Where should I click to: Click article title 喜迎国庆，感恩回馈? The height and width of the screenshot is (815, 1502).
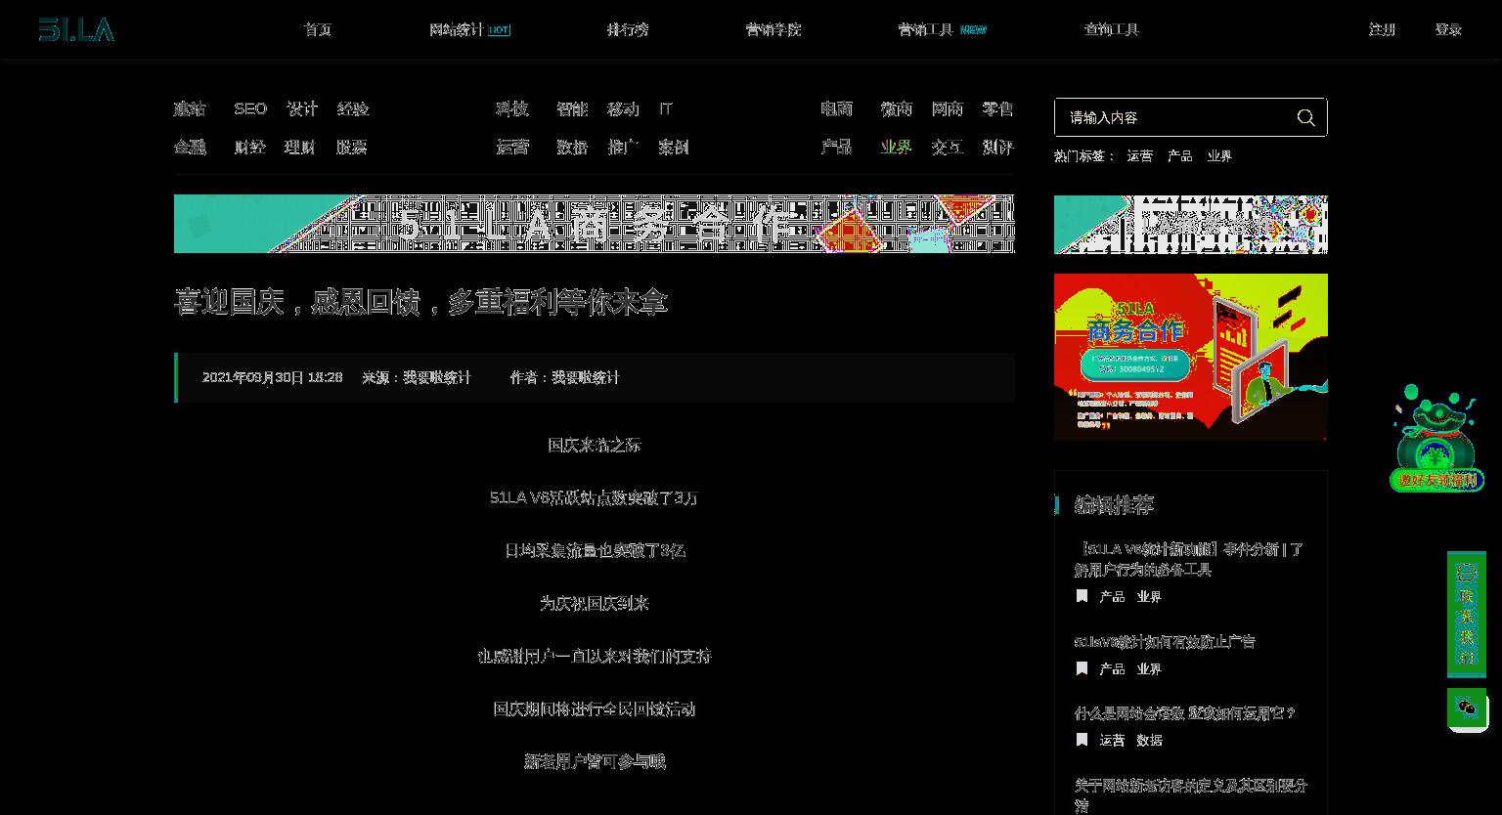coord(420,302)
